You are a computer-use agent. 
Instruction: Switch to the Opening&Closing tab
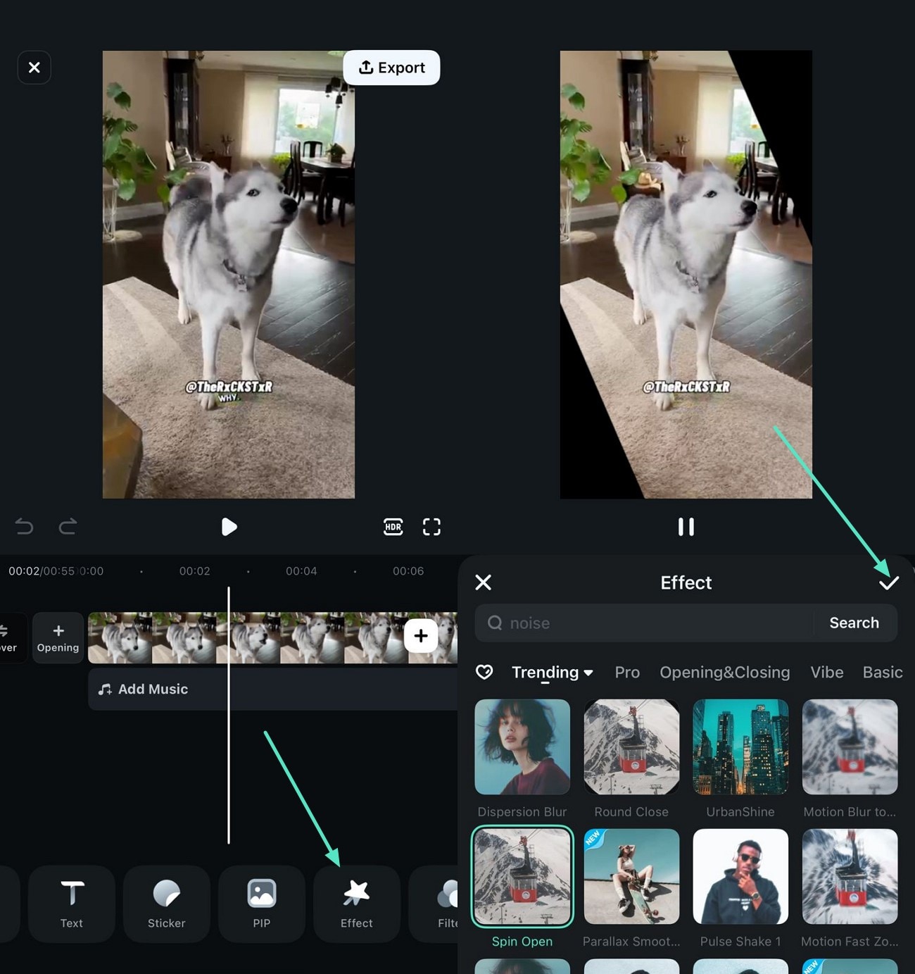(724, 673)
